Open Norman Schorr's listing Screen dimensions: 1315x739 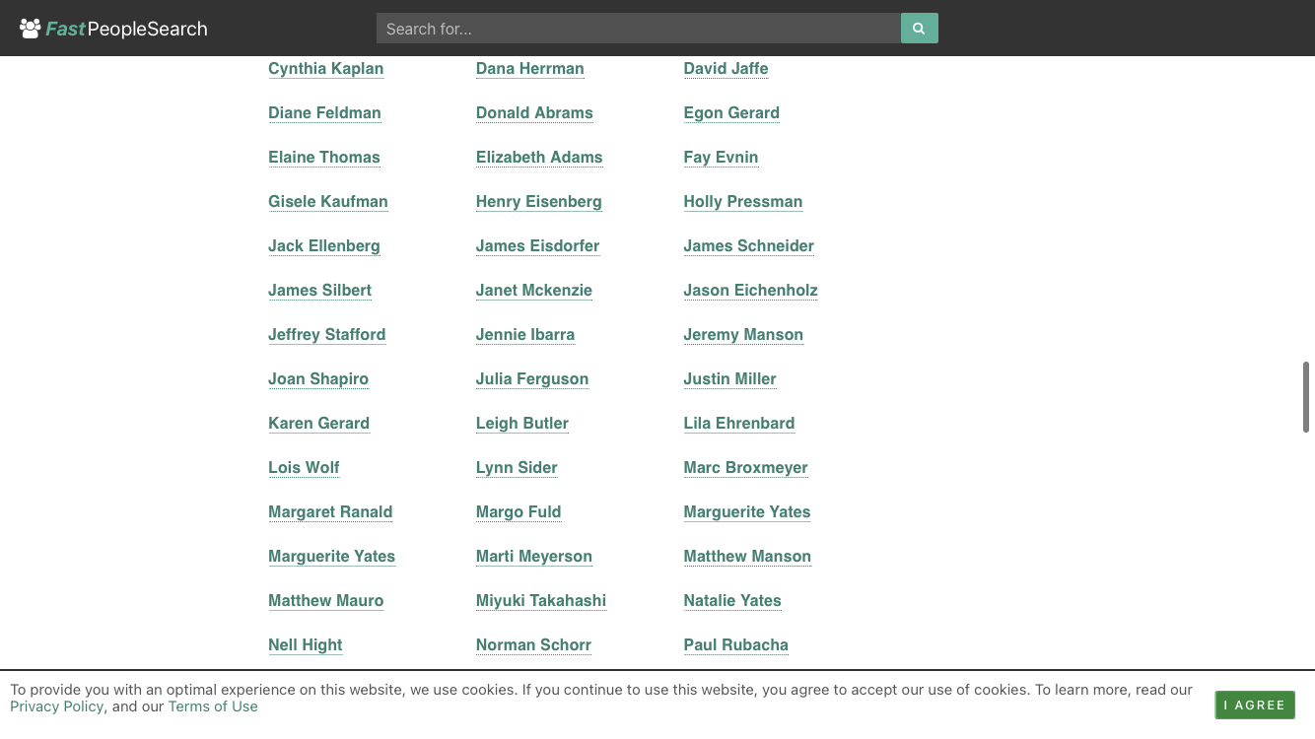tap(533, 644)
